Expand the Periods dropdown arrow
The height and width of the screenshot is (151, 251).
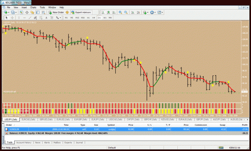[155, 12]
